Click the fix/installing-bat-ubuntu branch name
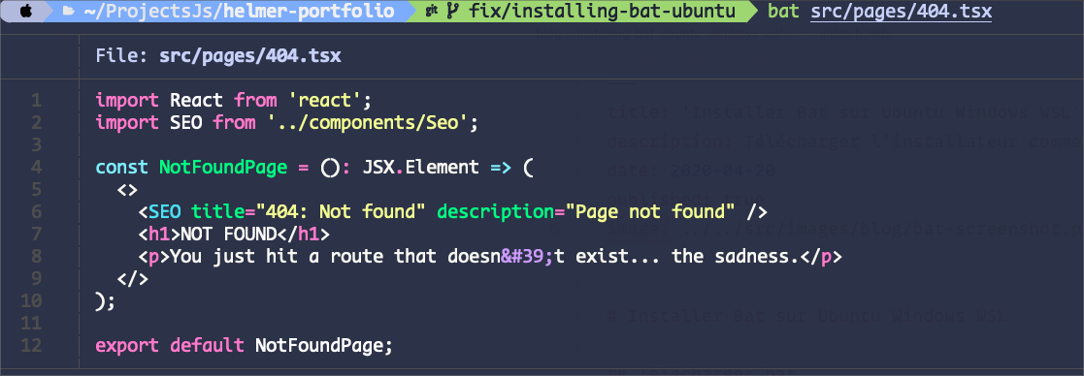The width and height of the screenshot is (1084, 376). tap(602, 12)
